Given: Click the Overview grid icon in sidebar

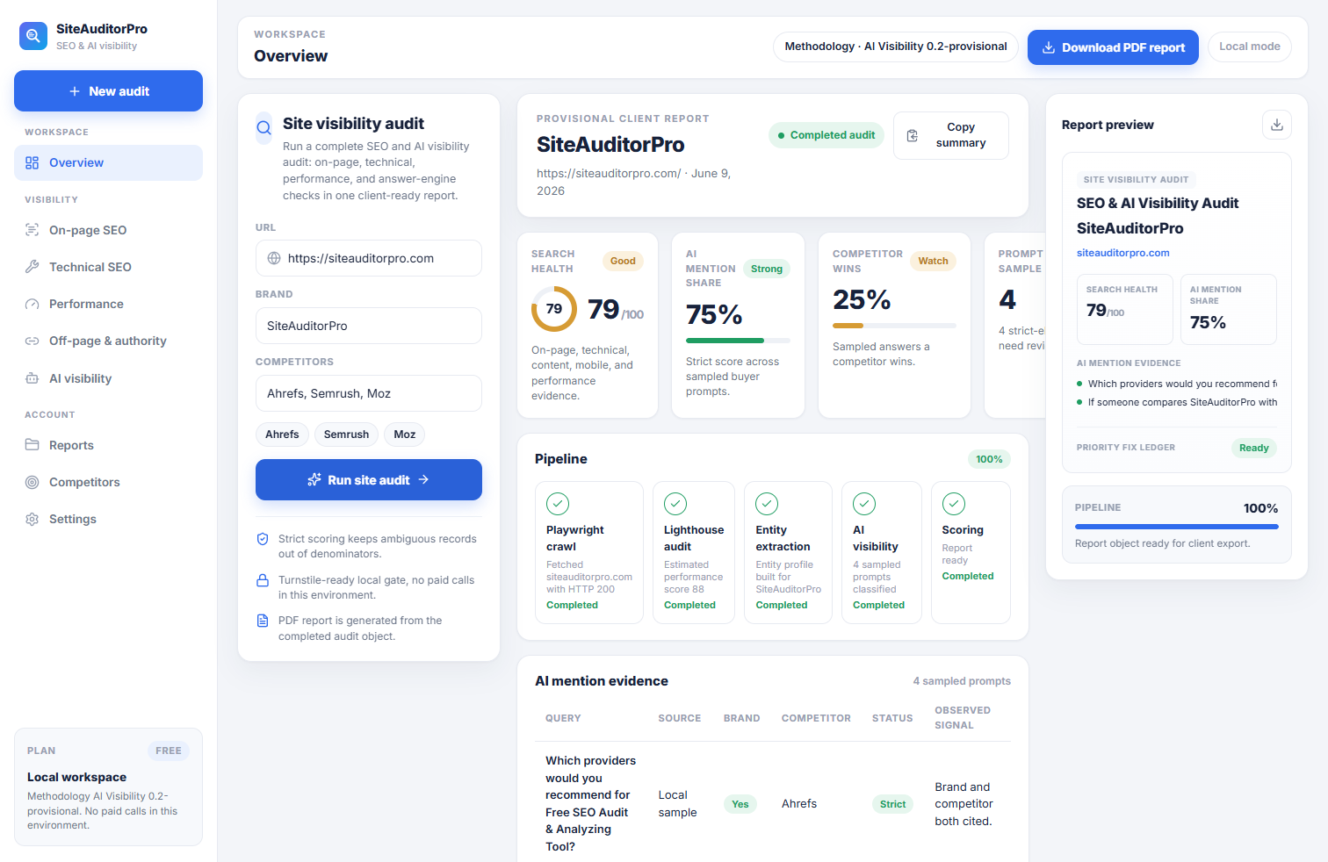Looking at the screenshot, I should 32,162.
